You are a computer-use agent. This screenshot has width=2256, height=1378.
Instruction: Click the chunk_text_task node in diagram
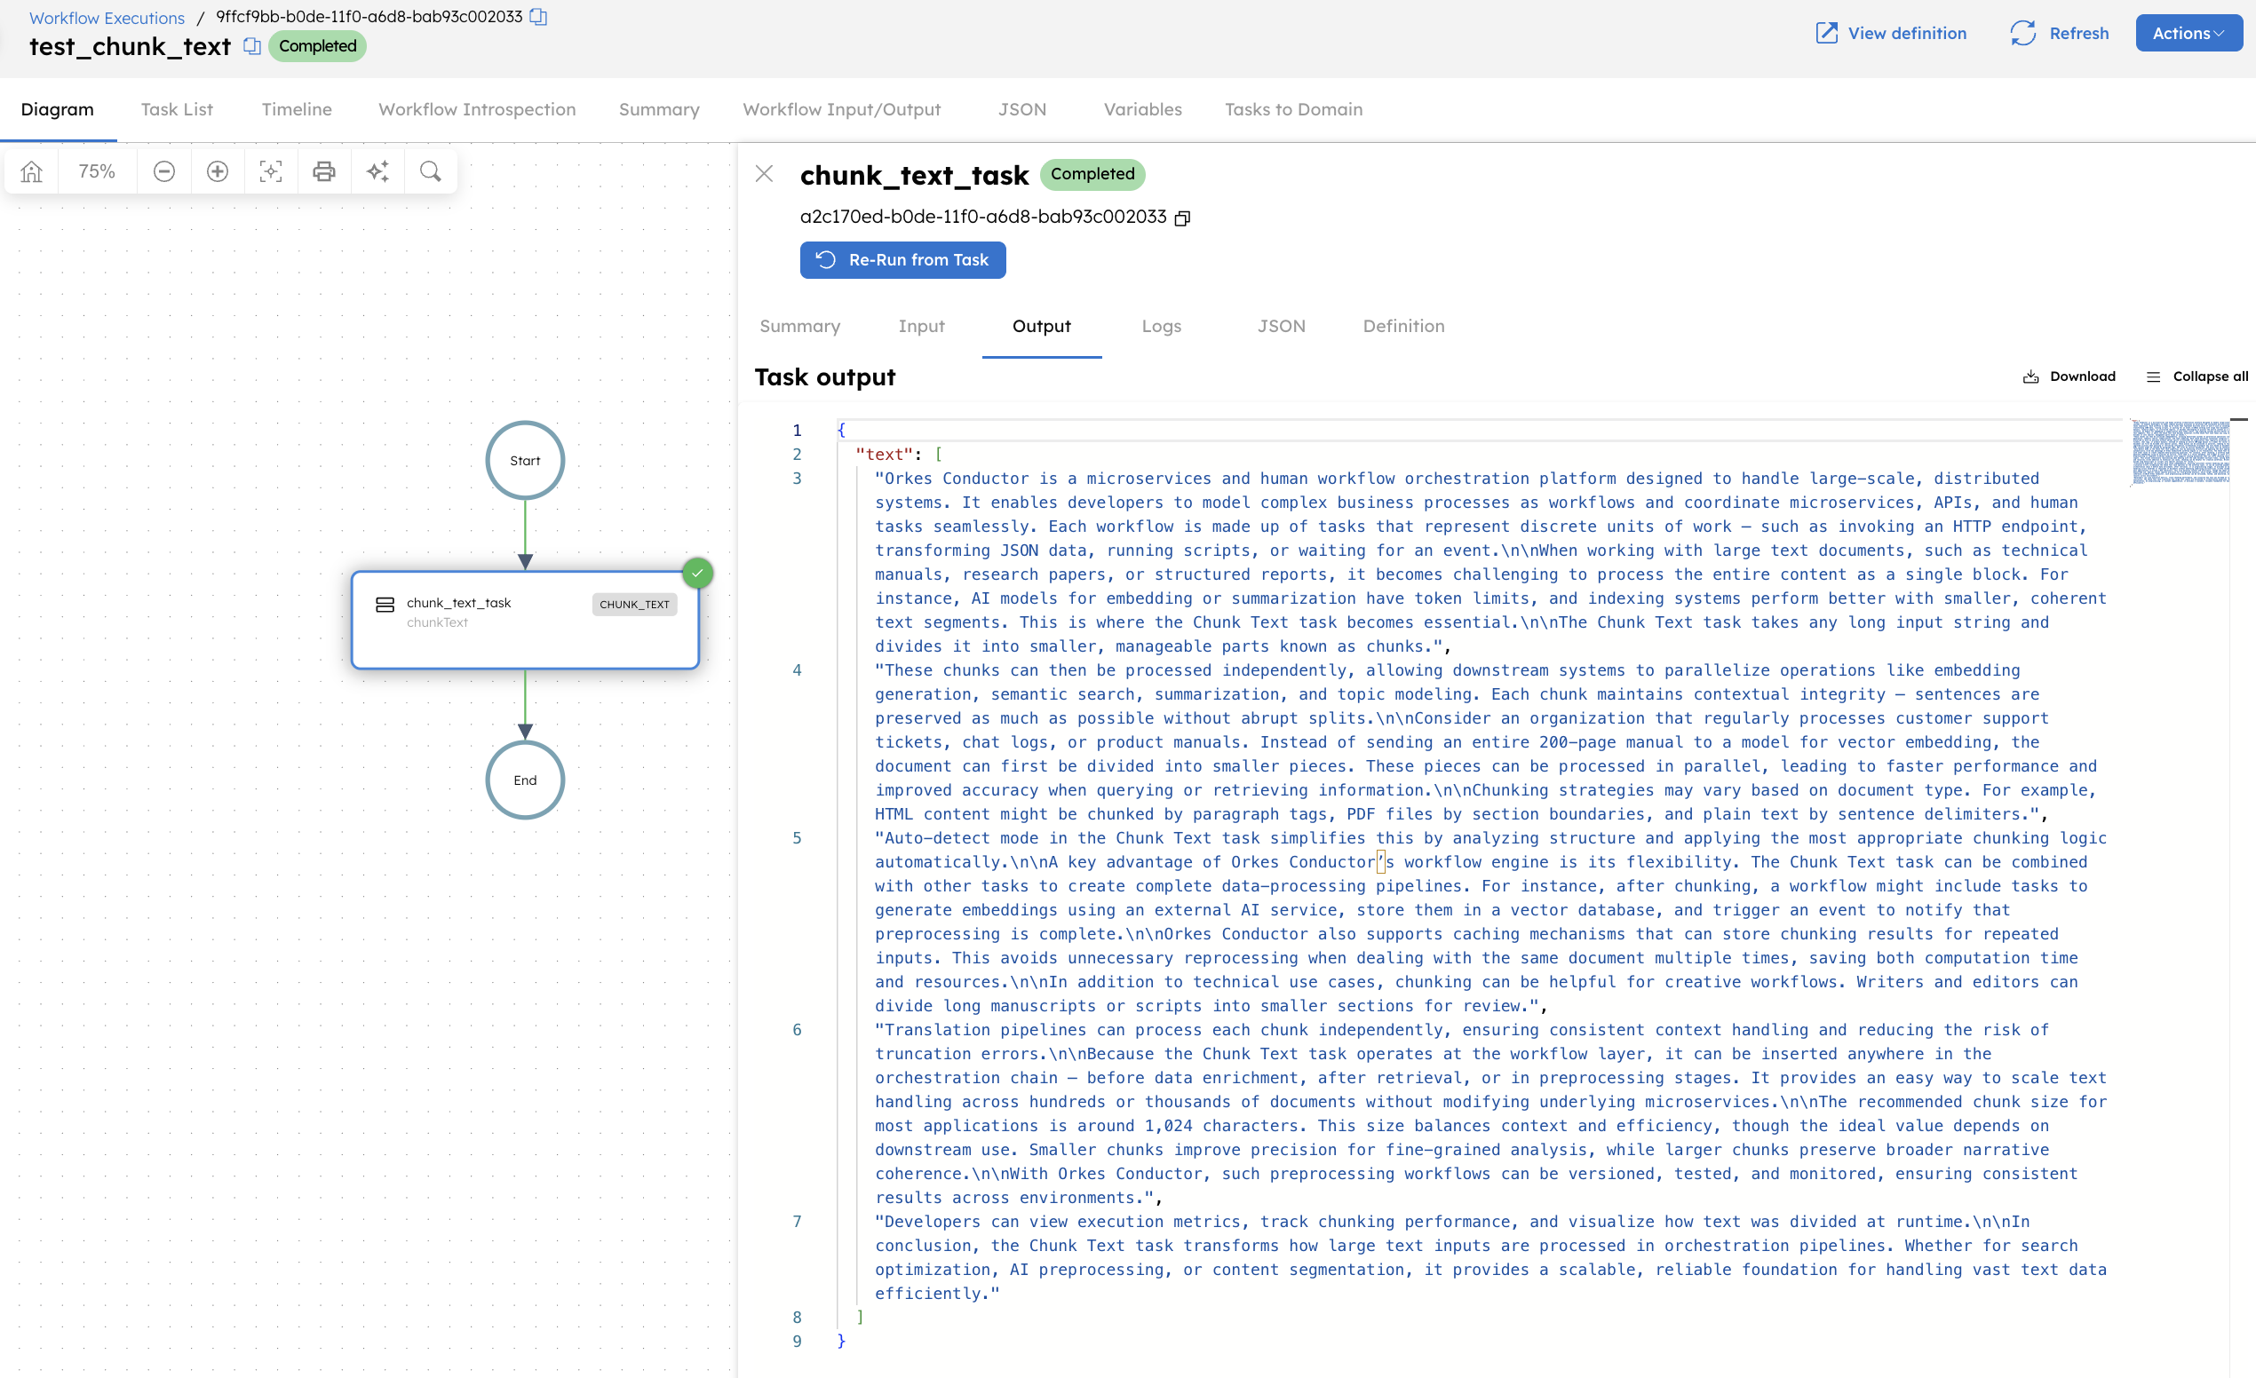525,620
